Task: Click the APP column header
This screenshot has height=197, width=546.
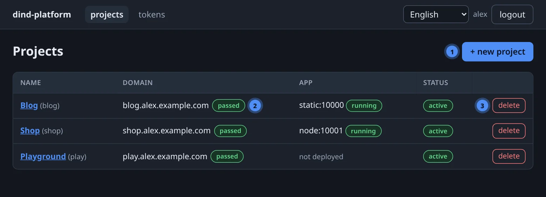Action: [x=306, y=83]
